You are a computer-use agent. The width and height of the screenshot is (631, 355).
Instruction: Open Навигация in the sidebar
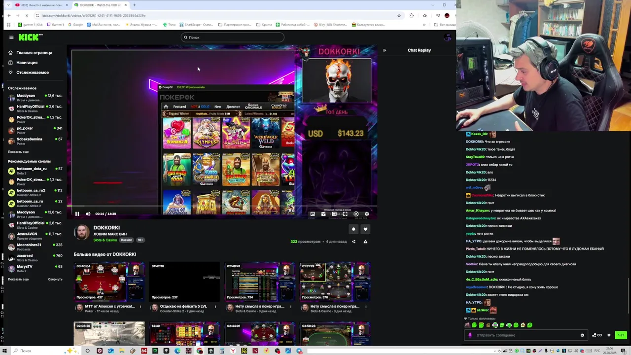[23, 63]
